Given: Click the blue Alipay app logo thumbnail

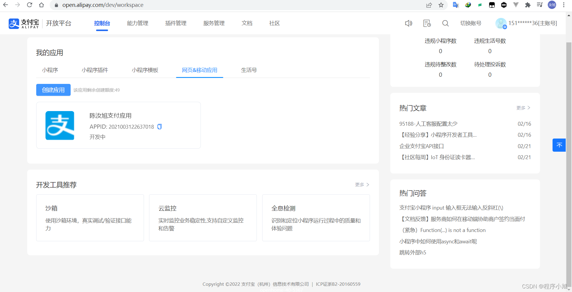Looking at the screenshot, I should tap(60, 125).
